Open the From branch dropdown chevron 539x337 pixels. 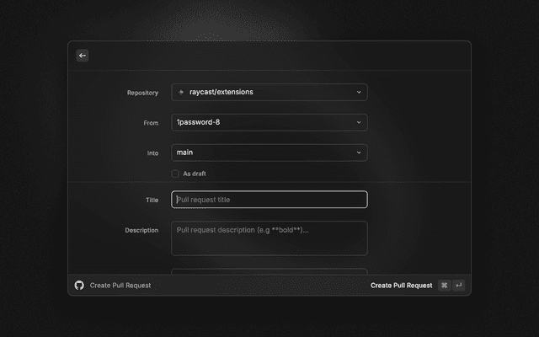pyautogui.click(x=359, y=122)
